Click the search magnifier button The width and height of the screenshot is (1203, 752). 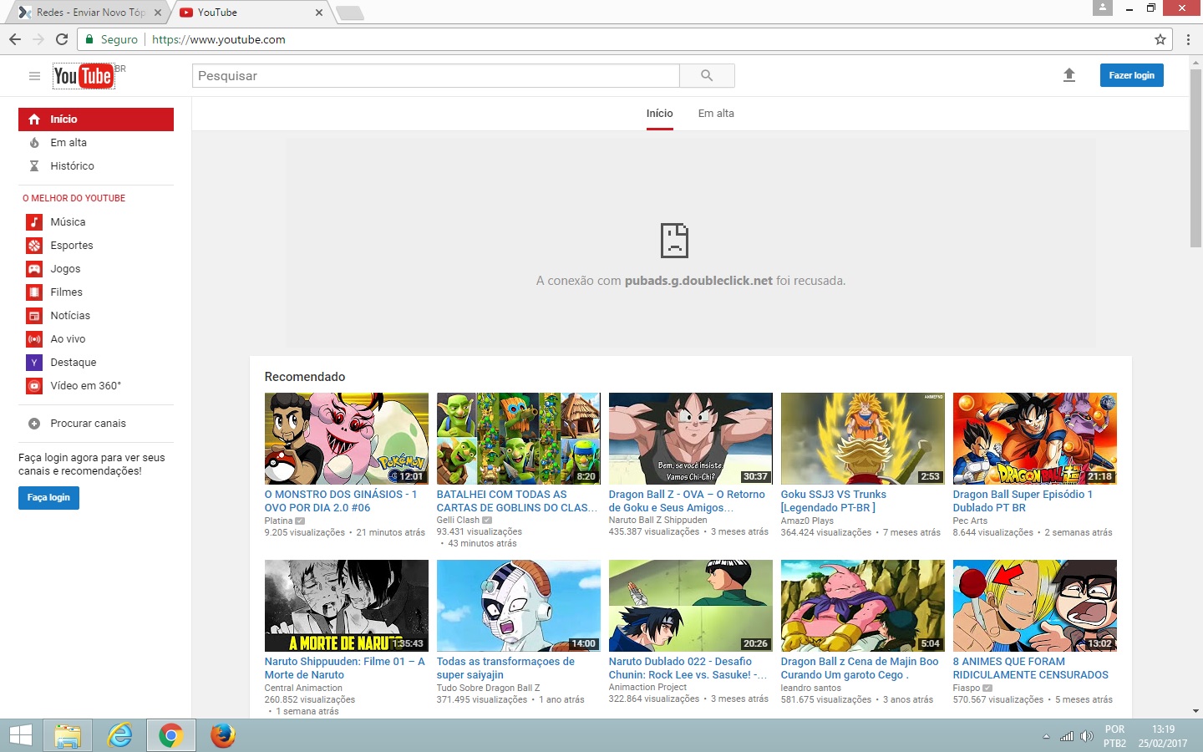707,76
